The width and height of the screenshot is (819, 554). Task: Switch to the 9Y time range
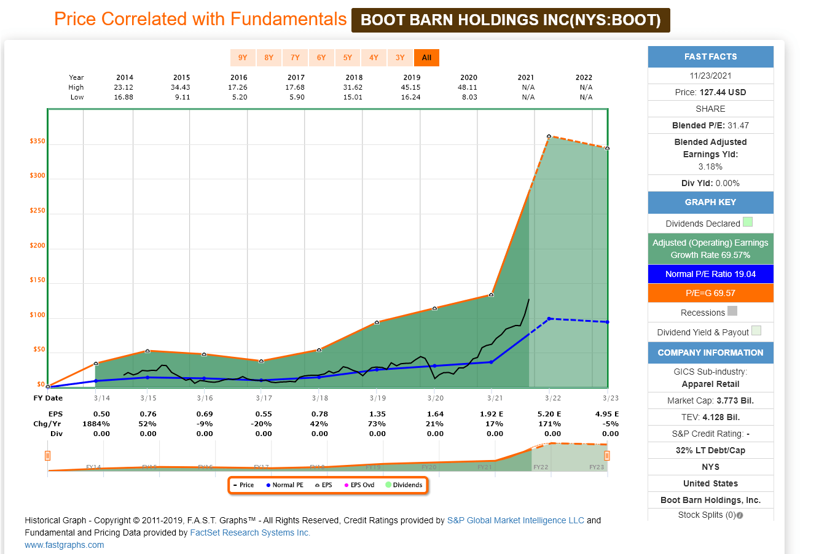click(x=243, y=58)
